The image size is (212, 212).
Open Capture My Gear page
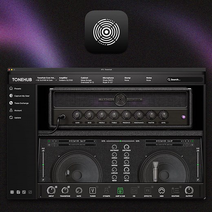[22, 96]
